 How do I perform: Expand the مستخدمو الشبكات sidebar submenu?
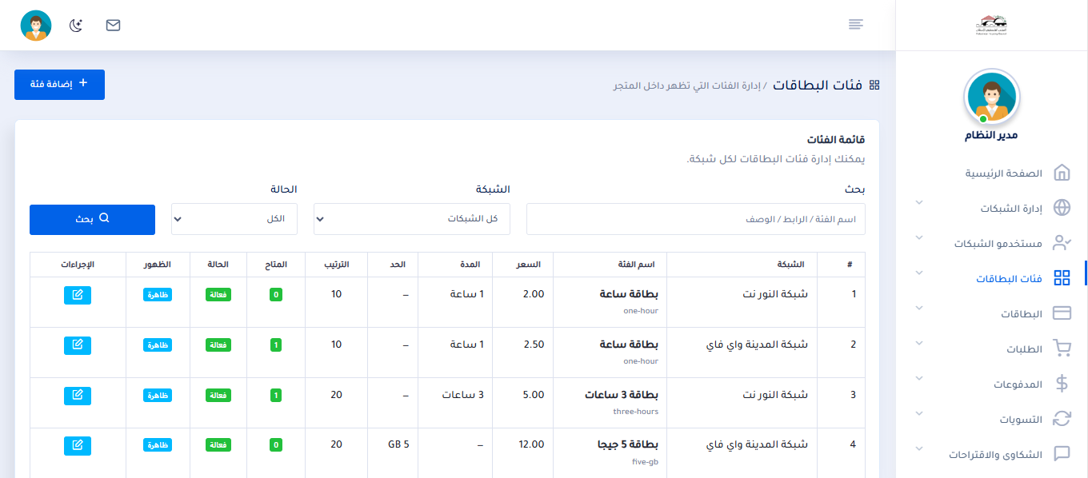(x=919, y=238)
